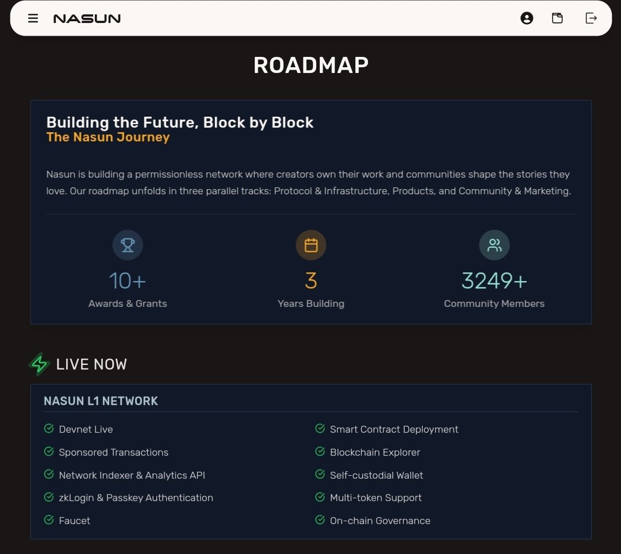The height and width of the screenshot is (554, 621).
Task: Click checkmark beside Network Indexer & Analytics API
Action: [x=49, y=474]
